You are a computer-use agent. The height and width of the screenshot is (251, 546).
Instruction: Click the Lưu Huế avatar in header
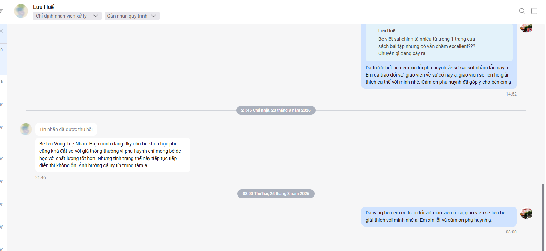point(21,11)
